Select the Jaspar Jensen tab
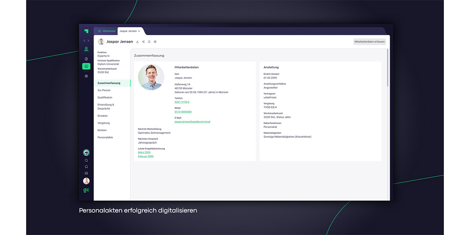The image size is (470, 235). 128,31
